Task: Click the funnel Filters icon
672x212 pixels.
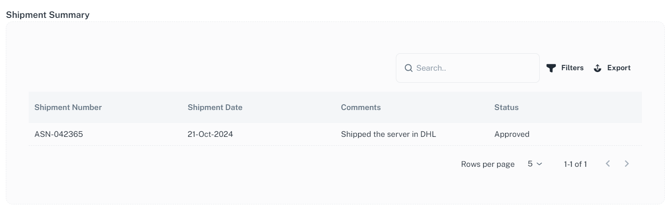Action: tap(551, 68)
